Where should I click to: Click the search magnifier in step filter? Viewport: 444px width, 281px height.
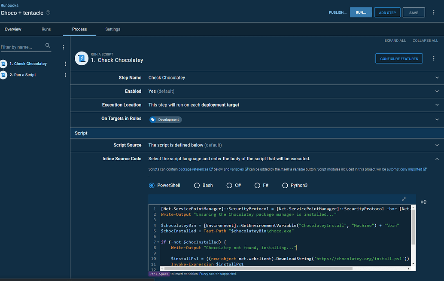pyautogui.click(x=48, y=46)
